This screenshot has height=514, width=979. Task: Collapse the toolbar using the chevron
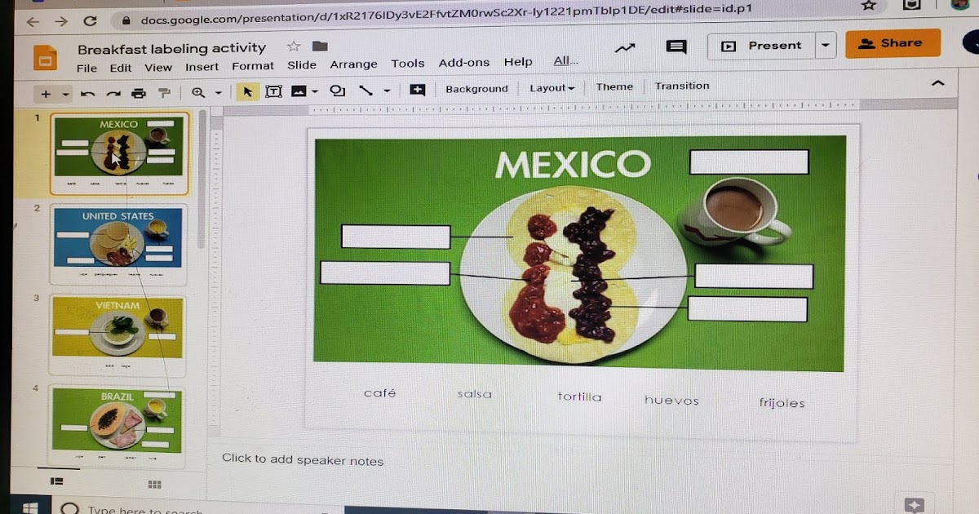937,83
